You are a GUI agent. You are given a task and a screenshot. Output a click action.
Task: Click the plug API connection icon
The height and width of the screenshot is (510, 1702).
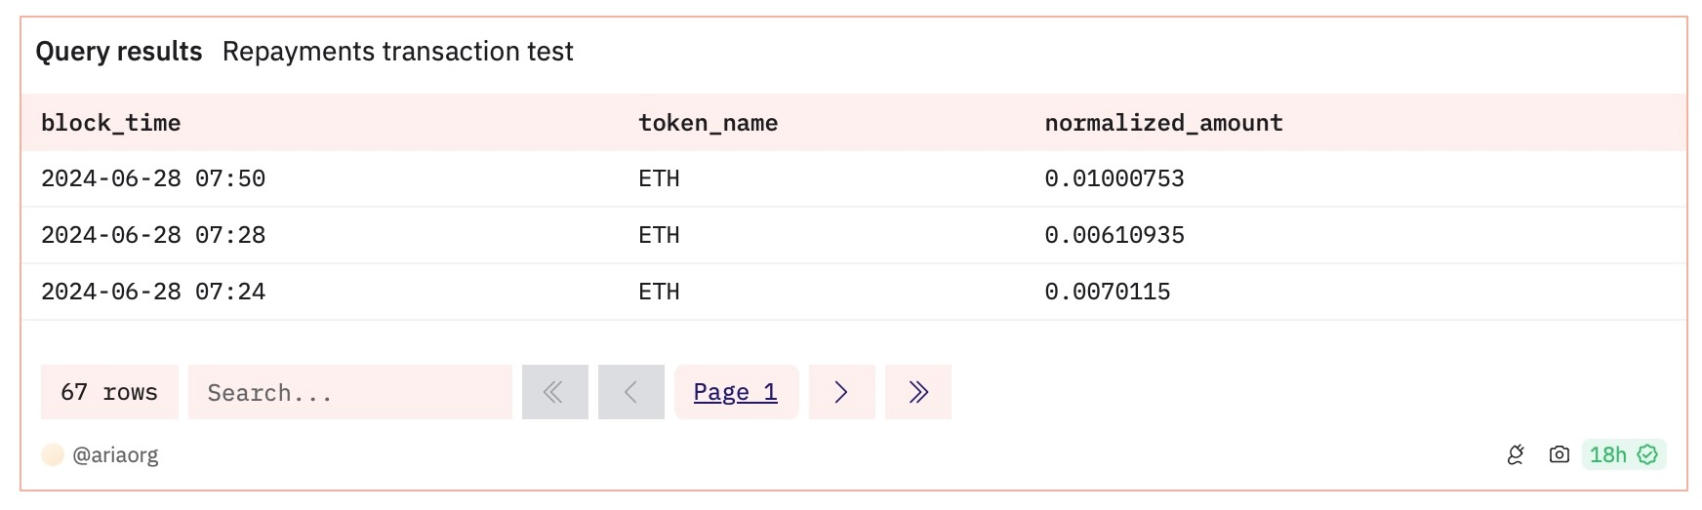coord(1516,454)
